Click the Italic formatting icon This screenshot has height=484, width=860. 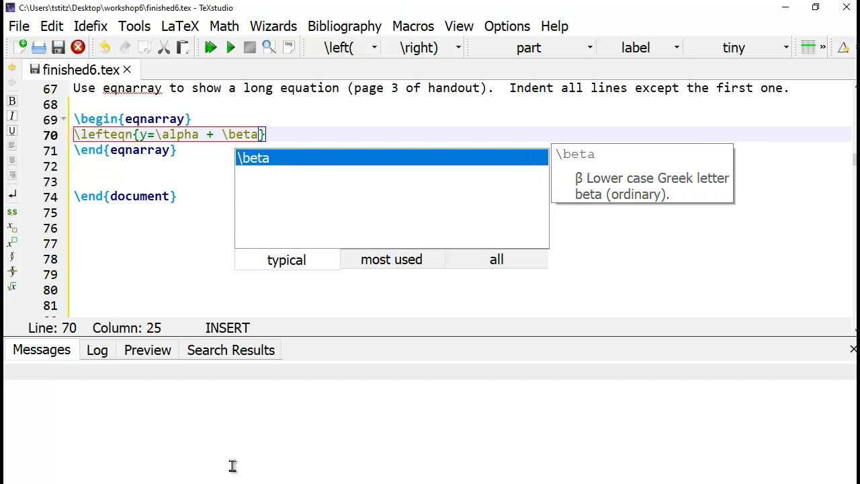point(12,116)
